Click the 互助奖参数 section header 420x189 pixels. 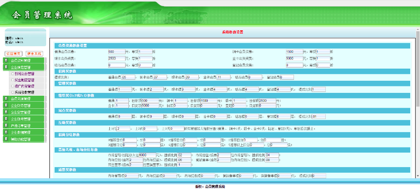pos(232,123)
